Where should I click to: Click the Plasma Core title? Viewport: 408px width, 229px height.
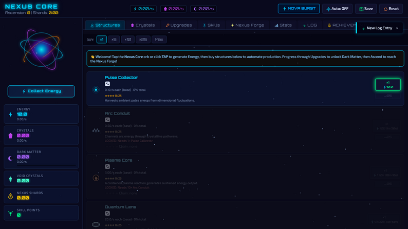click(x=118, y=160)
